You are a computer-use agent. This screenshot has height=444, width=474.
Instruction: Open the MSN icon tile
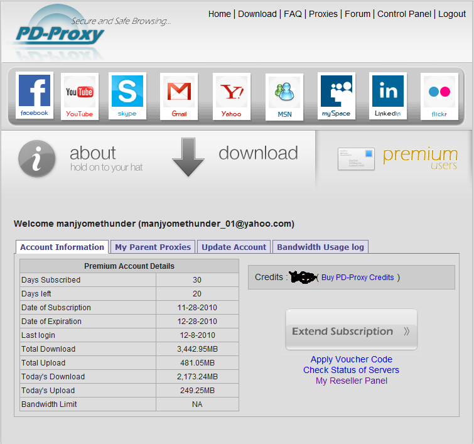(284, 97)
